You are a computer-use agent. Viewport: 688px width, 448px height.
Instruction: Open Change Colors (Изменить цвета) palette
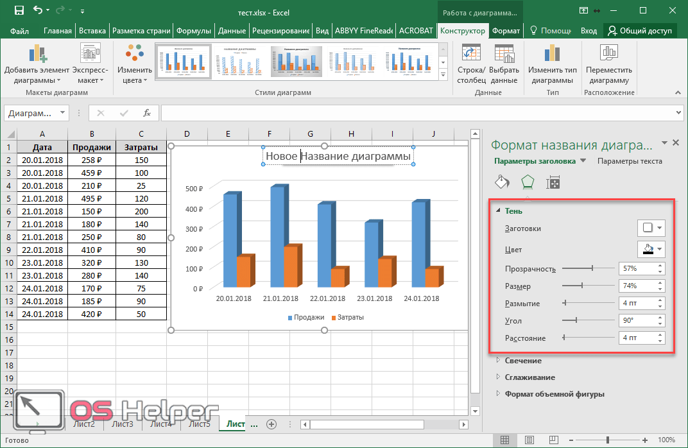tap(135, 55)
